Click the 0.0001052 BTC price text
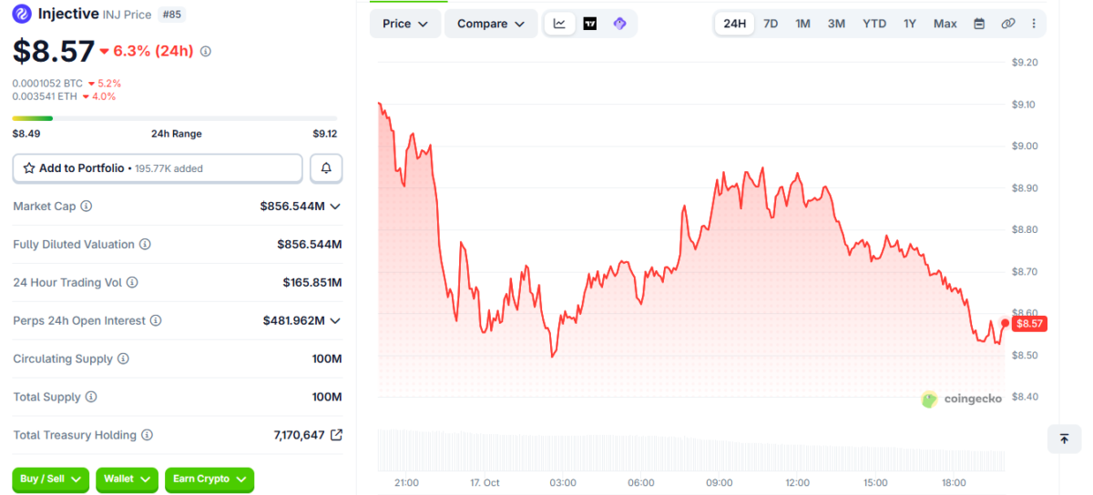Screen dimensions: 1093x495 47,83
